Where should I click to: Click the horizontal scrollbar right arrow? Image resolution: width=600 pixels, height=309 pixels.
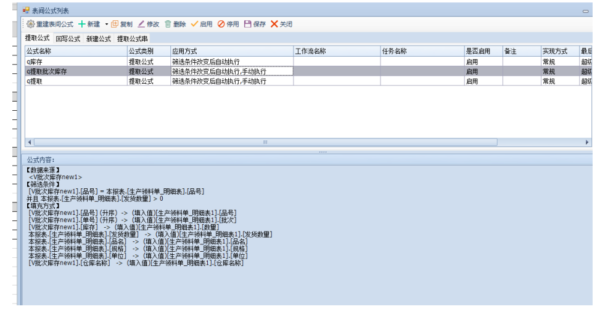[x=587, y=142]
